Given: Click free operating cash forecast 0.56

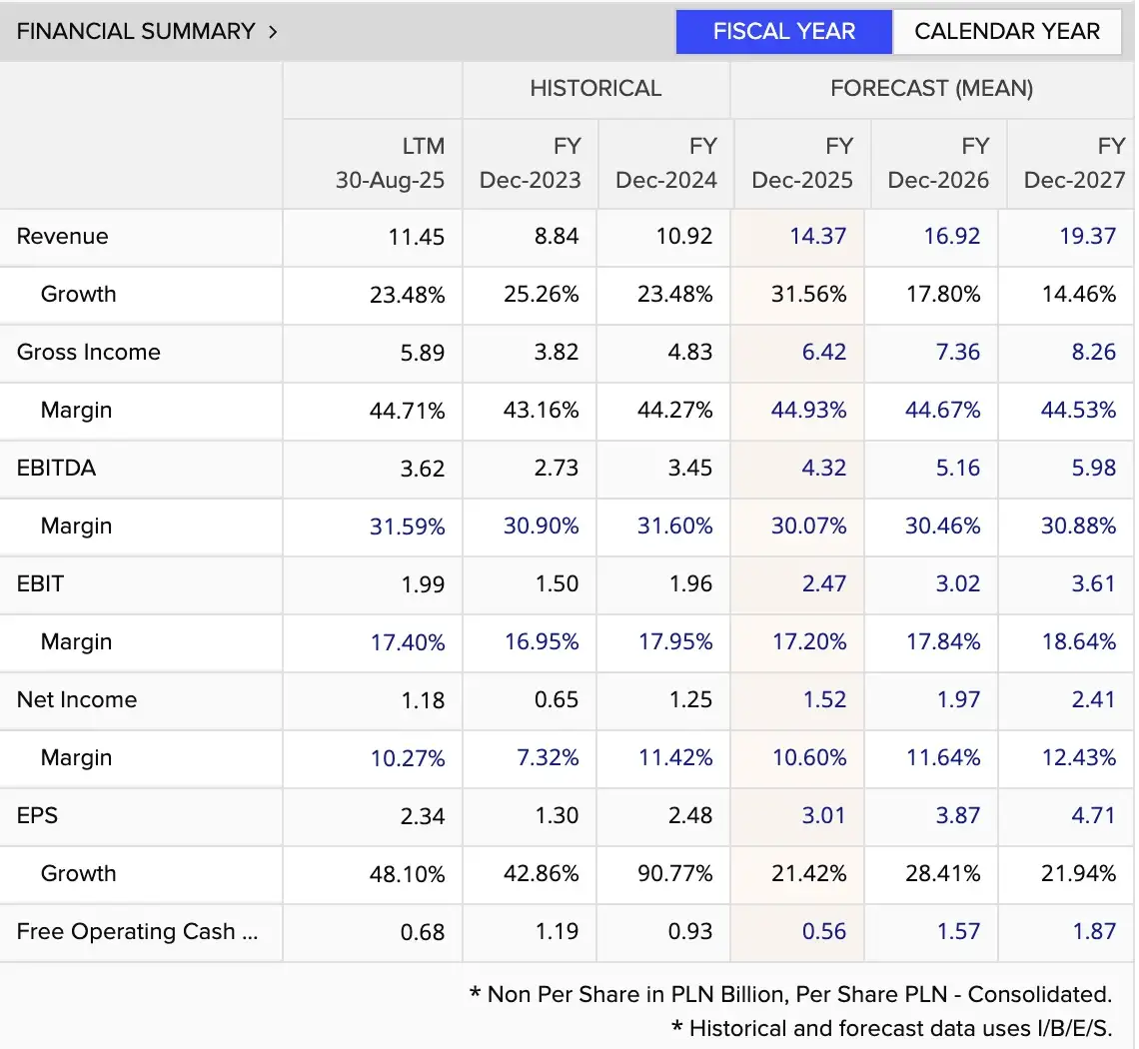Looking at the screenshot, I should coord(823,931).
